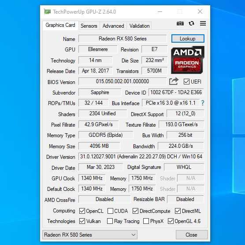The image size is (245, 245).
Task: Click the BIOS export share icon
Action: [174, 81]
